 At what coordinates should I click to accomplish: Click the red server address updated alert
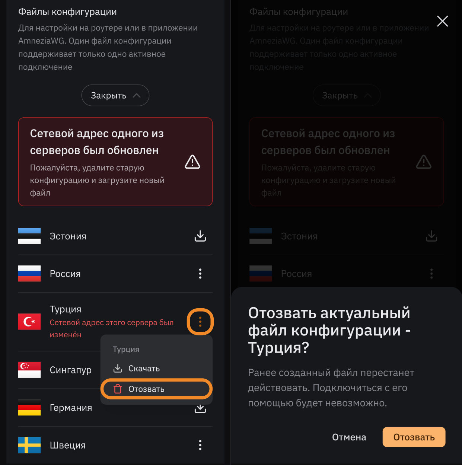click(x=115, y=162)
